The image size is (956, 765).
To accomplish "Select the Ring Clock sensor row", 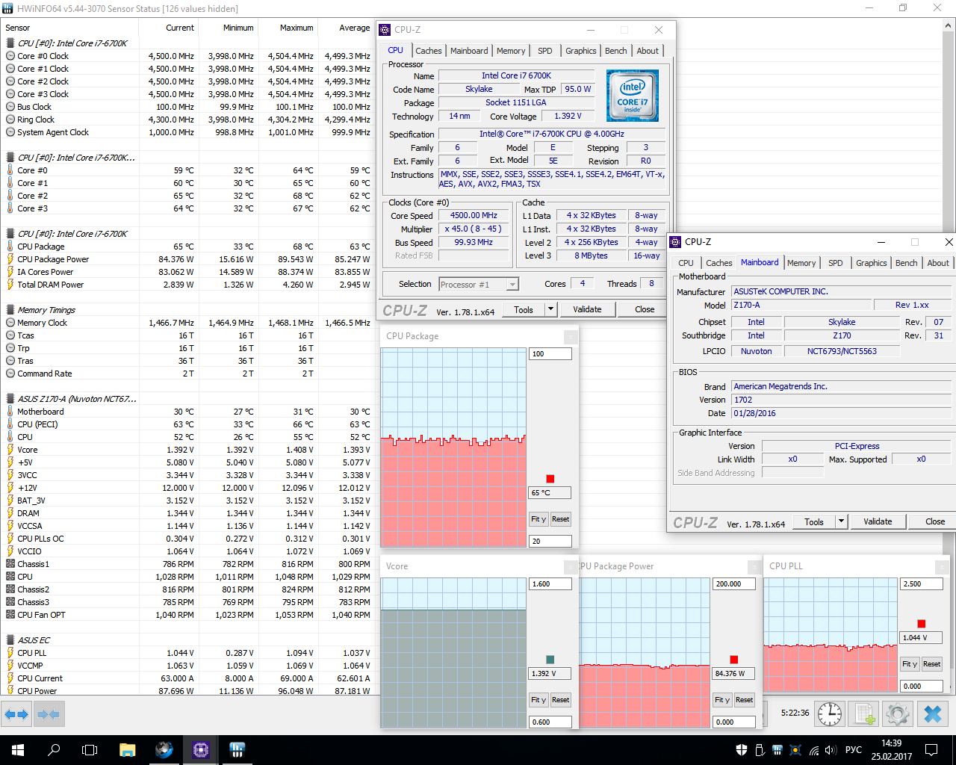I will pyautogui.click(x=188, y=120).
